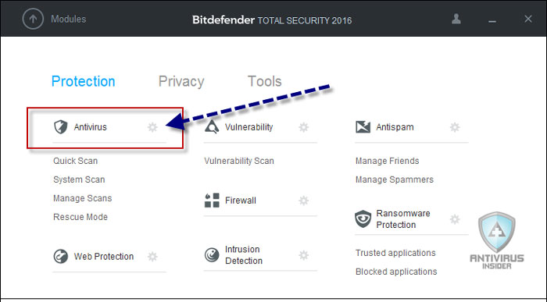Go back using Modules up-arrow button

(x=33, y=19)
